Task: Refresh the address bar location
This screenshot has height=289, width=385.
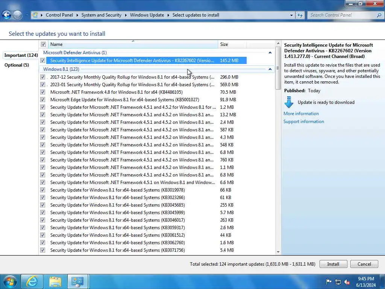Action: (300, 15)
